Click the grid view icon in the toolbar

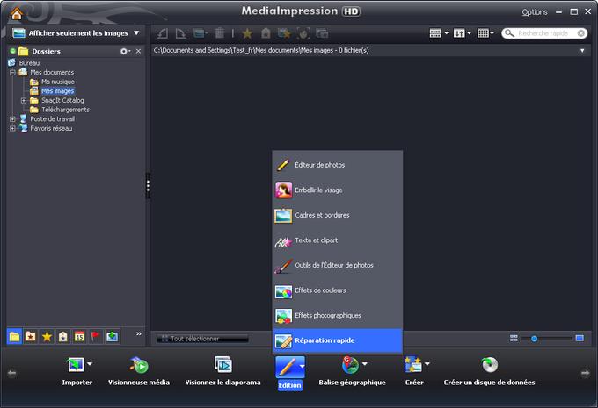[x=483, y=33]
